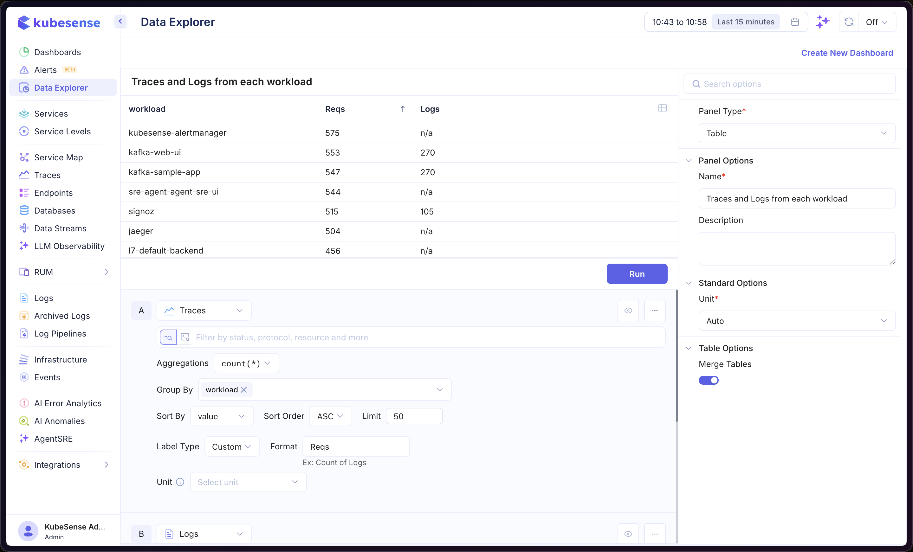Open more options for query B
The image size is (913, 552).
(655, 534)
